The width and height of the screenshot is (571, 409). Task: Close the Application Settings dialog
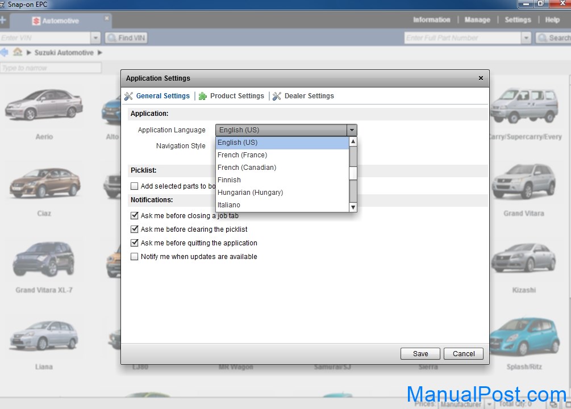point(481,78)
